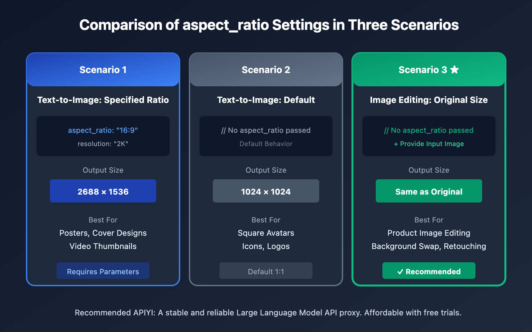This screenshot has height=332, width=532.
Task: Click the Default 1:1 badge
Action: click(266, 271)
